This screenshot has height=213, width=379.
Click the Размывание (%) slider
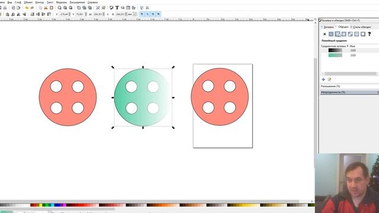tap(349, 86)
